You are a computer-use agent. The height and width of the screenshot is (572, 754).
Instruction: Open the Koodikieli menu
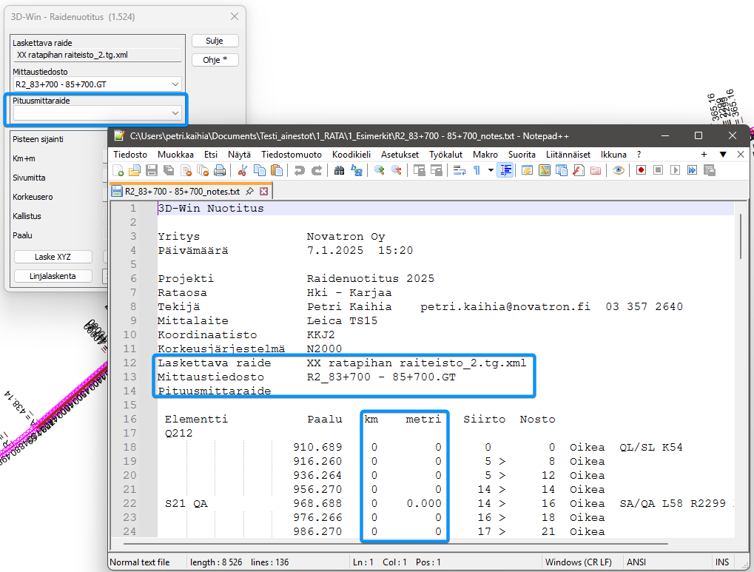point(351,155)
